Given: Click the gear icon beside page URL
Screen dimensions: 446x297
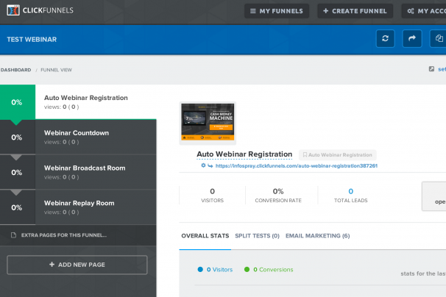Looking at the screenshot, I should 203,165.
